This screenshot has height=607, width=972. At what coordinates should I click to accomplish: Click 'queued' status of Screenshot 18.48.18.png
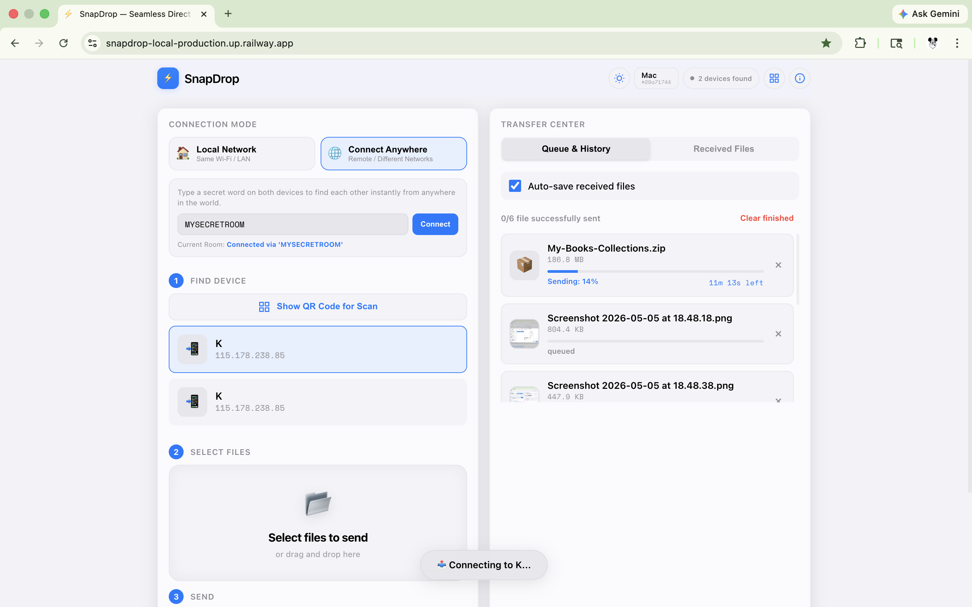pyautogui.click(x=561, y=351)
